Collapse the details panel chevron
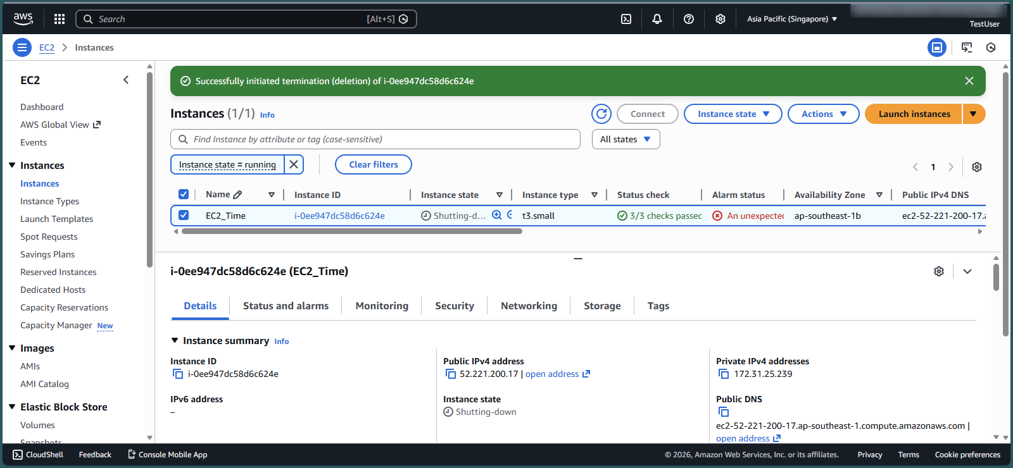This screenshot has width=1013, height=468. tap(967, 271)
